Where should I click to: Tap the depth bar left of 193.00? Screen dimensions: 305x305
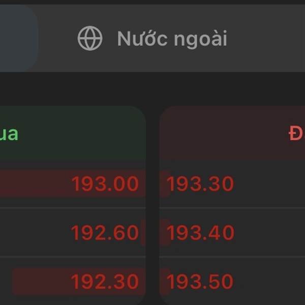click(x=30, y=184)
